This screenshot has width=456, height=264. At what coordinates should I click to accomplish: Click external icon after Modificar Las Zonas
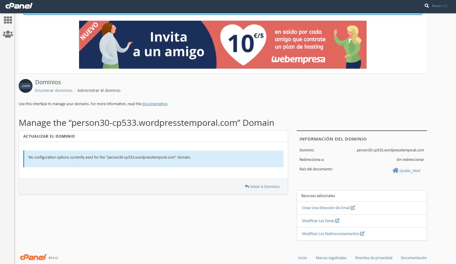click(337, 221)
